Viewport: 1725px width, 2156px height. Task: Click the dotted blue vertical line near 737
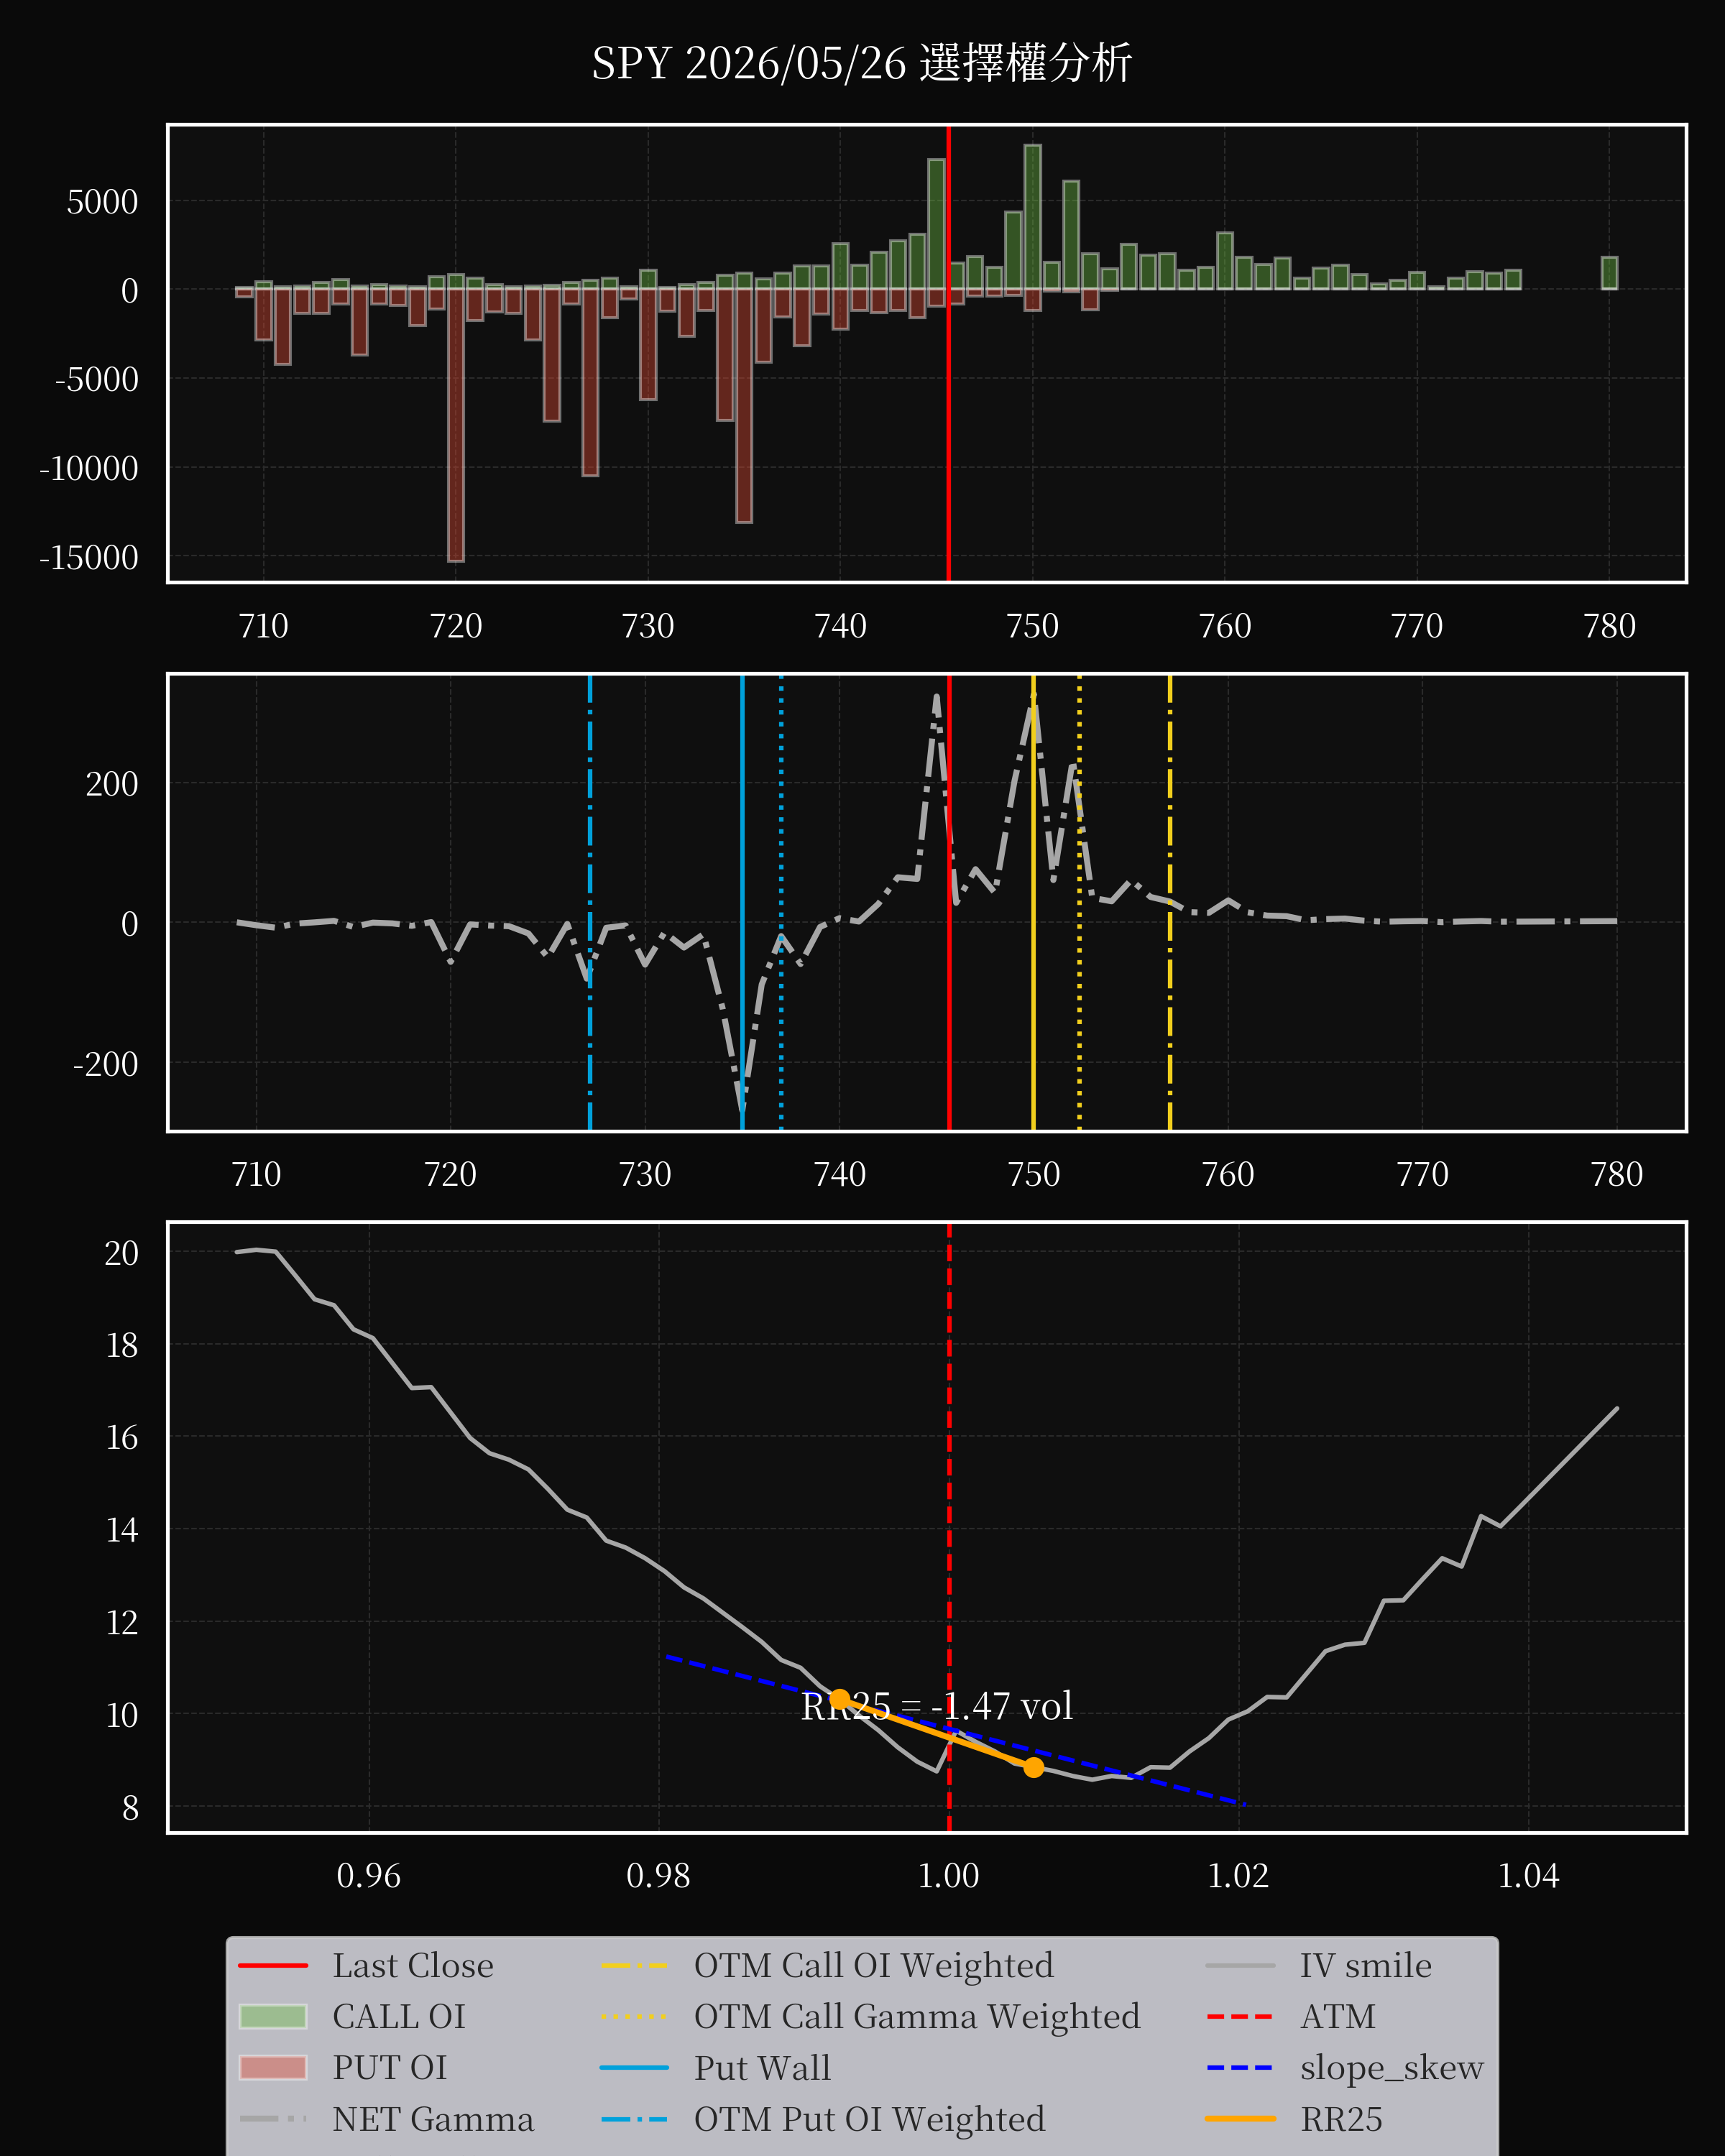(781, 902)
